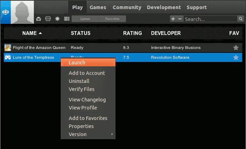Click the starburst updates icon
The width and height of the screenshot is (246, 149).
pyautogui.click(x=57, y=19)
